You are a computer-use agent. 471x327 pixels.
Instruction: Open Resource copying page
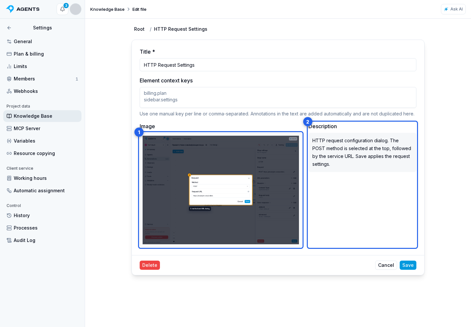43,153
